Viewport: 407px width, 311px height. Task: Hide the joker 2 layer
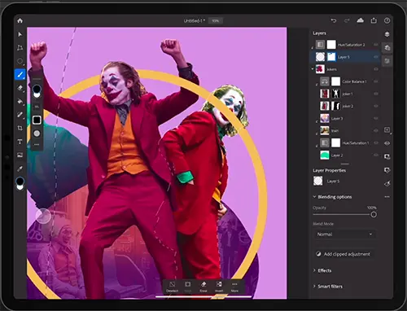pos(376,106)
